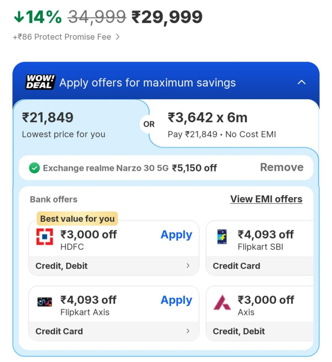Click the HDFC bank logo
Viewport: 332px width, 362px height.
[45, 237]
